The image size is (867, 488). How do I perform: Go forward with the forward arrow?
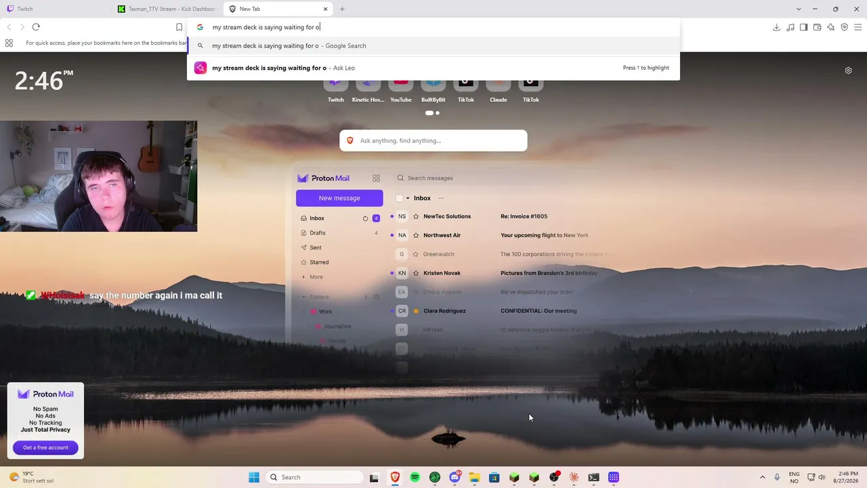[x=22, y=27]
